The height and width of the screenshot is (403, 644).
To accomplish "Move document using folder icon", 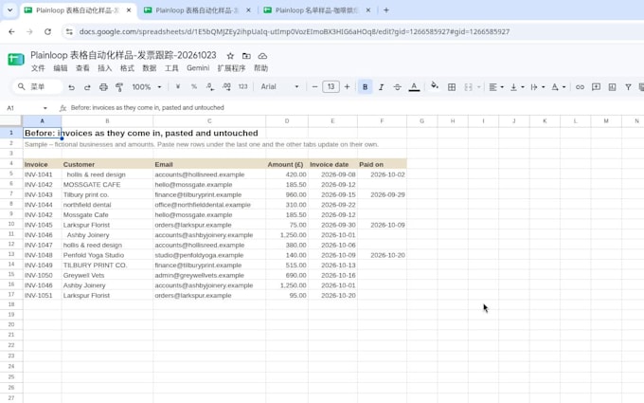I will [246, 56].
